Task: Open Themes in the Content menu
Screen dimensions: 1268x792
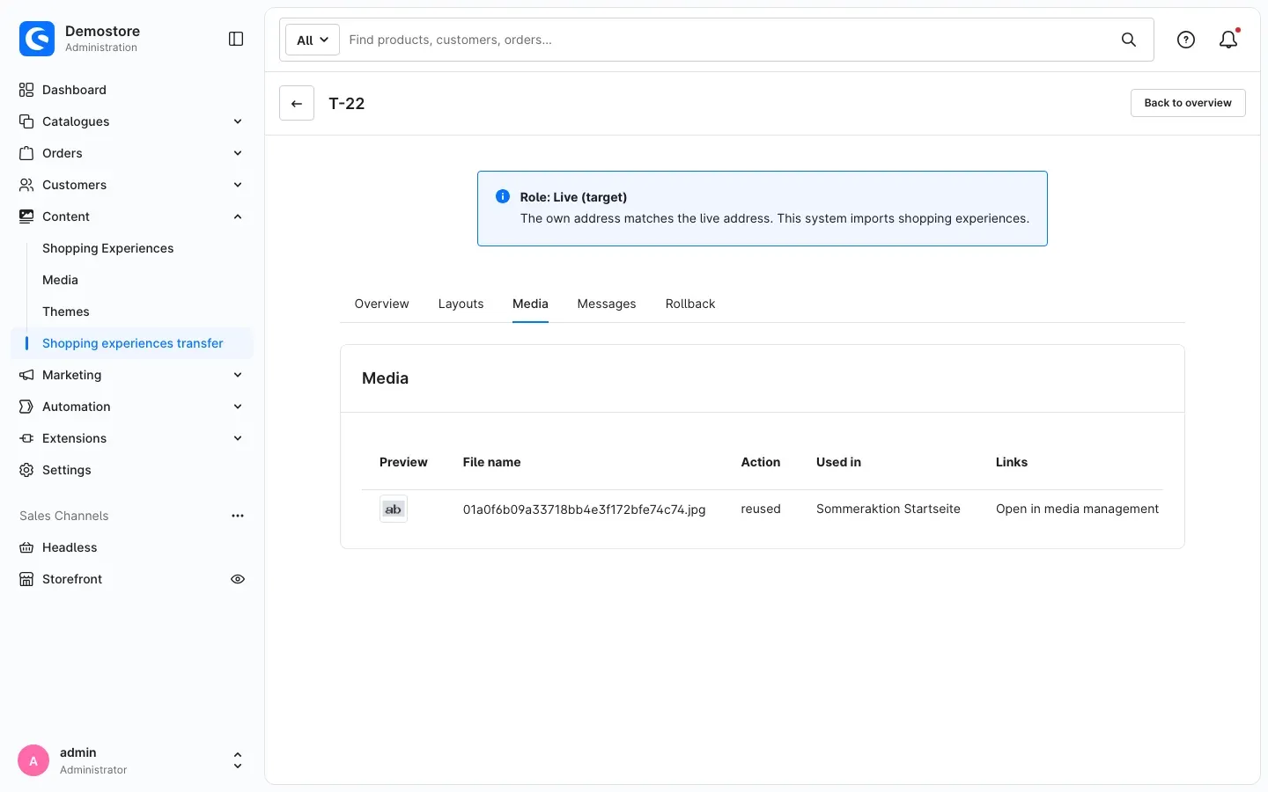Action: pyautogui.click(x=66, y=312)
